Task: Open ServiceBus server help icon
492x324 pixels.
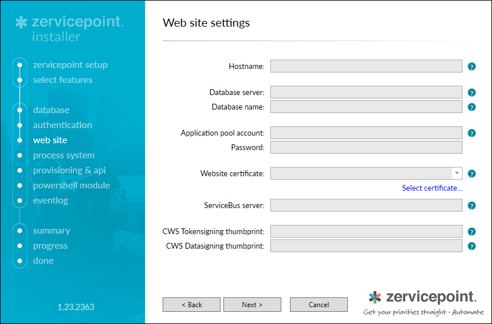Action: pos(472,206)
